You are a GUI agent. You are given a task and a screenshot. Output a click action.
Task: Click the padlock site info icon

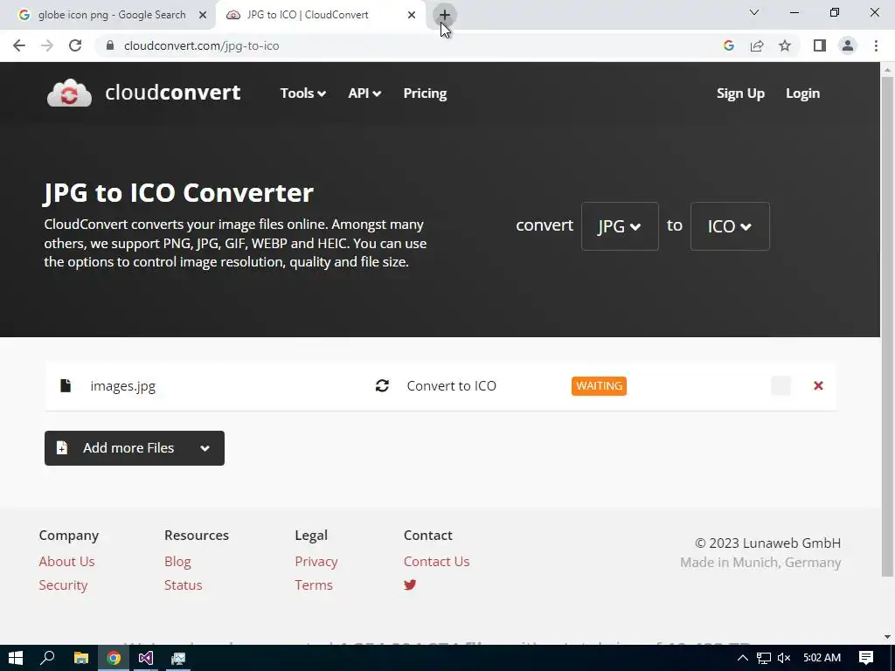(x=110, y=45)
